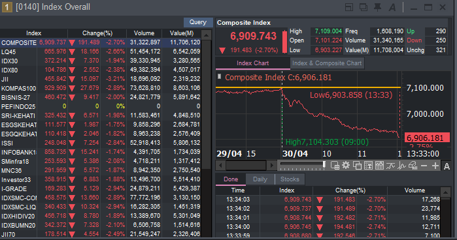Click the trend line indicator icon
457x240 pixels.
pyautogui.click(x=390, y=166)
